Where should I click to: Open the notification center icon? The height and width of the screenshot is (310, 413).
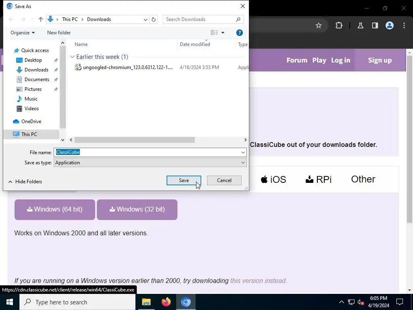[400, 302]
